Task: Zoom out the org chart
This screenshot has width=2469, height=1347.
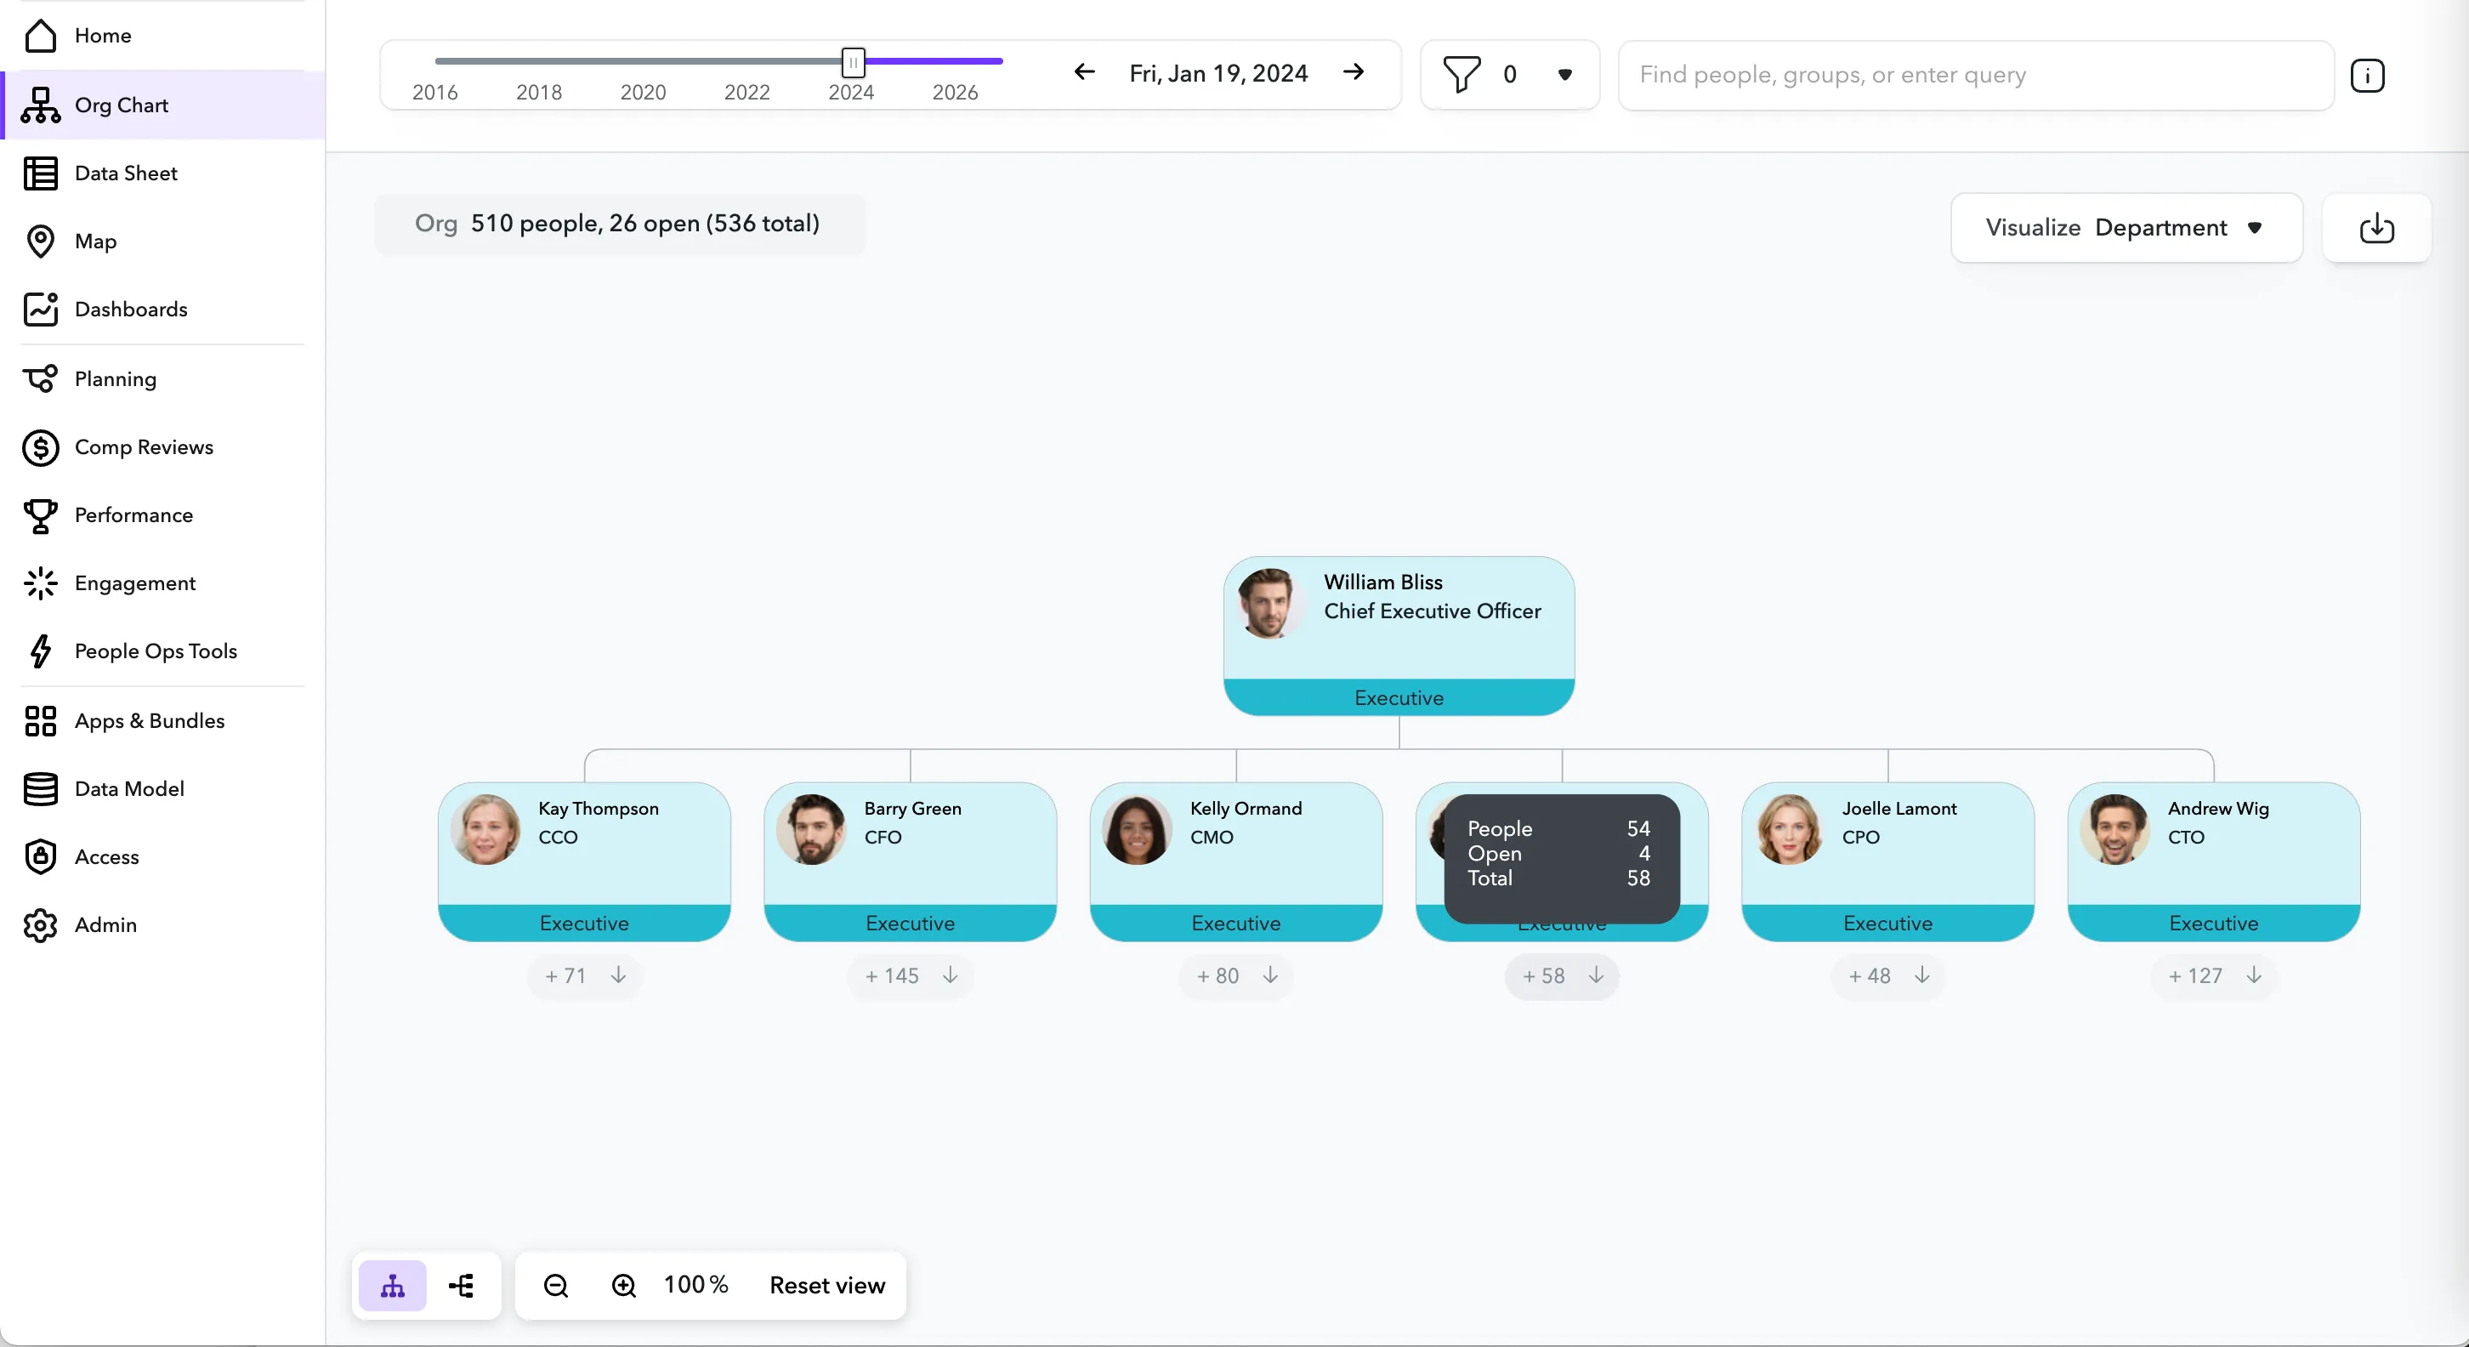Action: point(556,1286)
